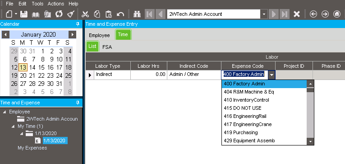Choose 404 R&M Machine & Eq option

pyautogui.click(x=264, y=92)
